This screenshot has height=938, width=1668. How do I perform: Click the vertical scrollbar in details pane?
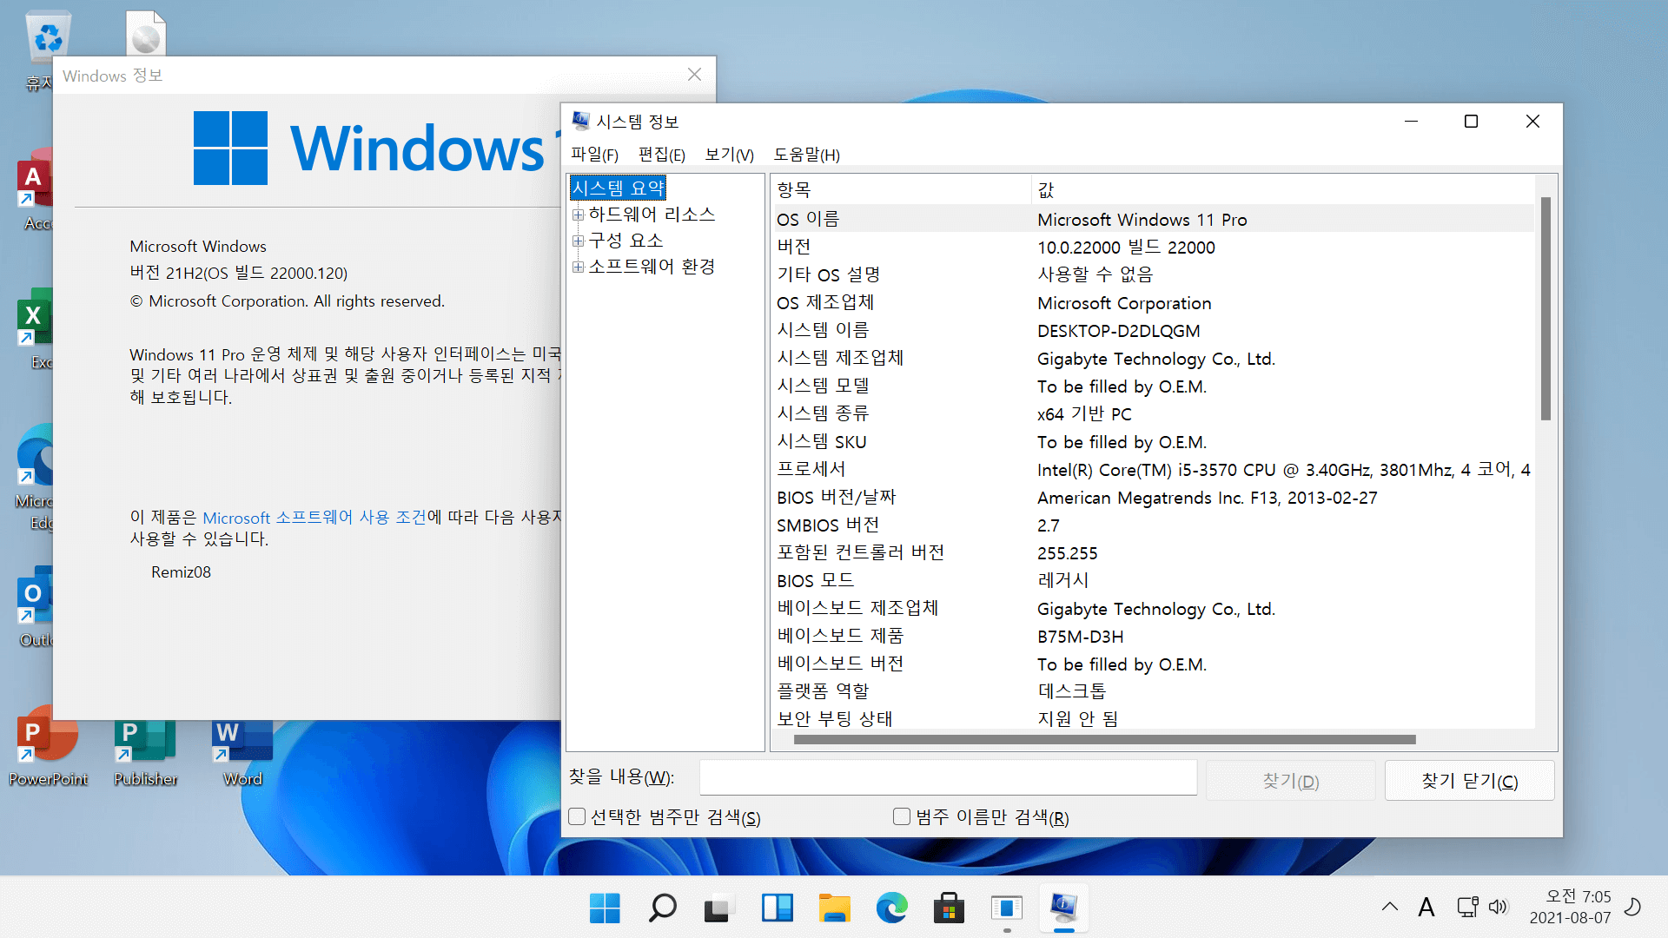(x=1546, y=309)
